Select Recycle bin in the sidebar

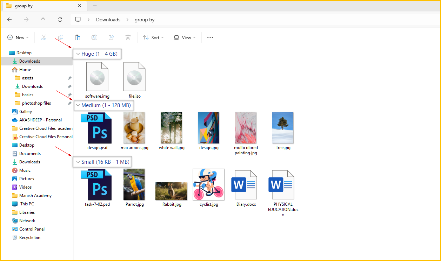point(29,238)
